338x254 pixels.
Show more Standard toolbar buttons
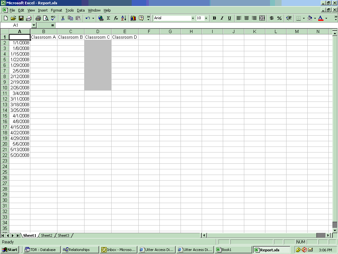click(x=148, y=18)
